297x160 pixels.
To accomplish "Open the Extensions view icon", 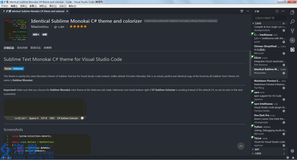I will pyautogui.click(x=292, y=50).
